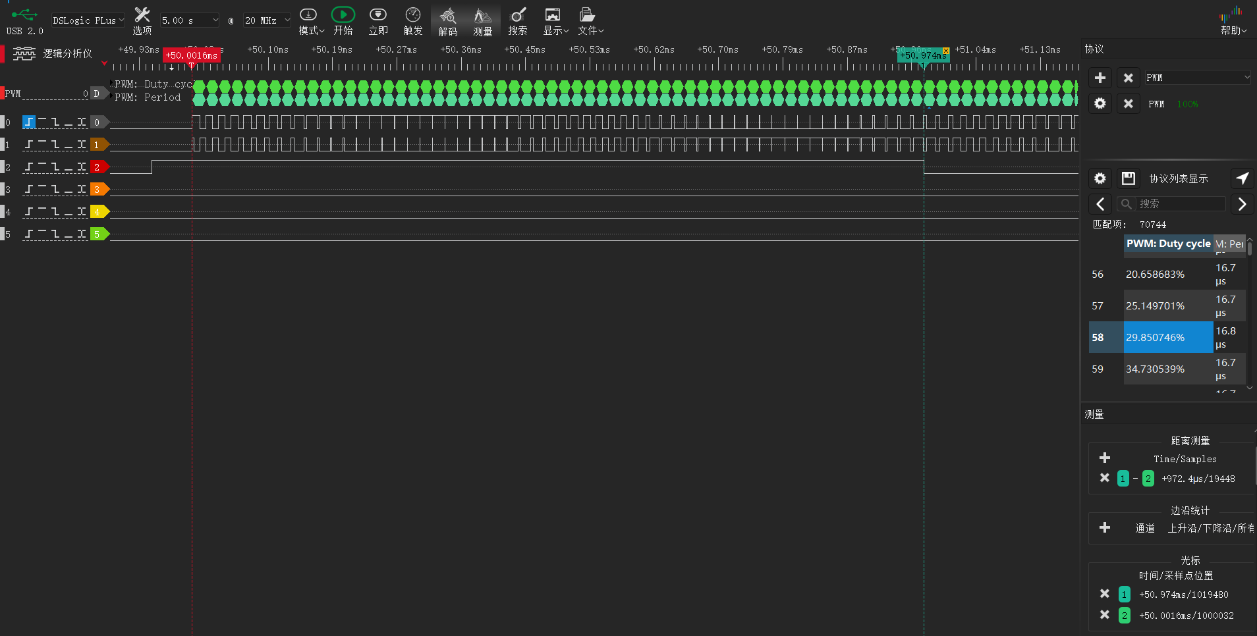This screenshot has height=636, width=1257.
Task: Open the File menu
Action: (x=590, y=21)
